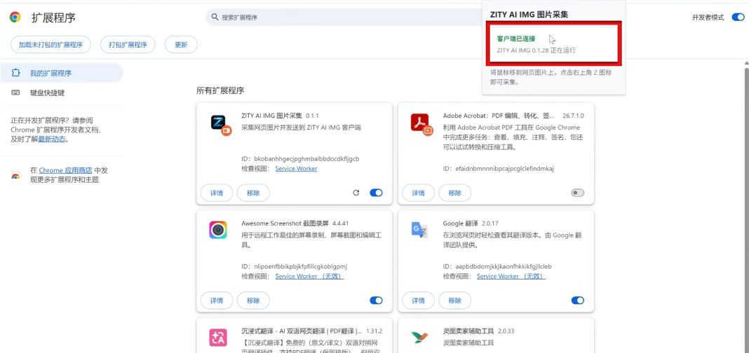This screenshot has width=749, height=353.
Task: Disable the Awesome Screenshot extension toggle
Action: click(377, 300)
